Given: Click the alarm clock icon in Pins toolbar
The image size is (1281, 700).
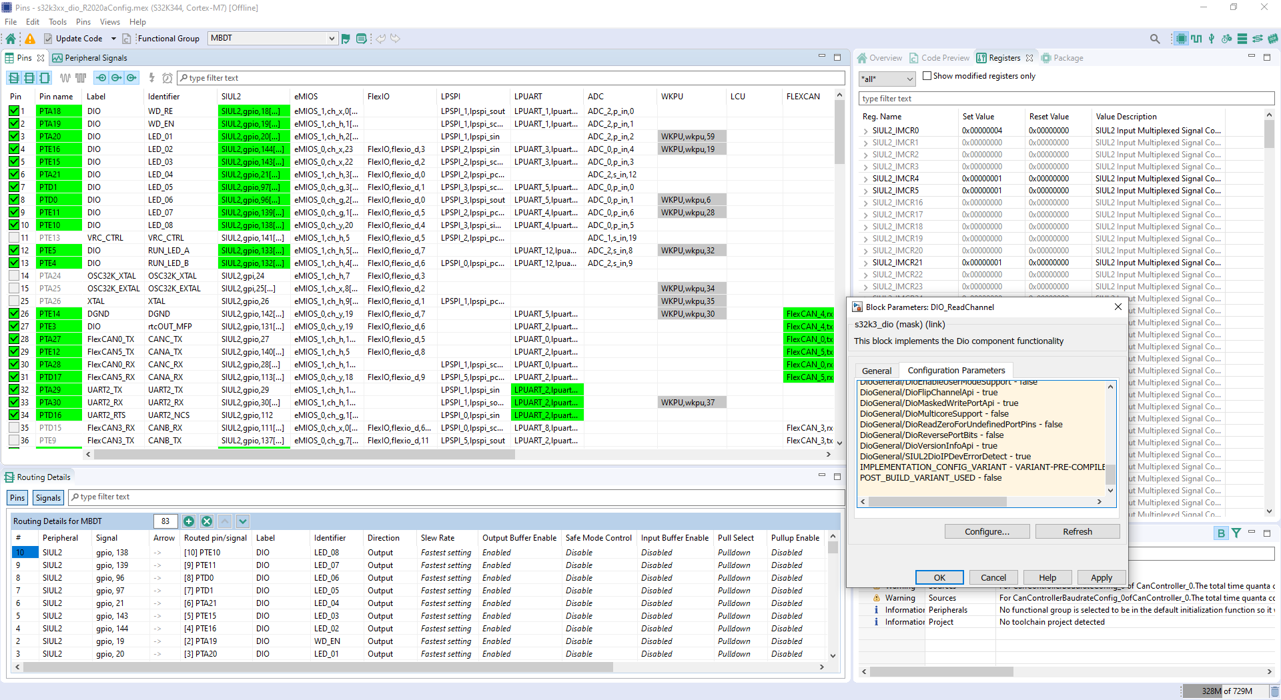Looking at the screenshot, I should (x=167, y=78).
